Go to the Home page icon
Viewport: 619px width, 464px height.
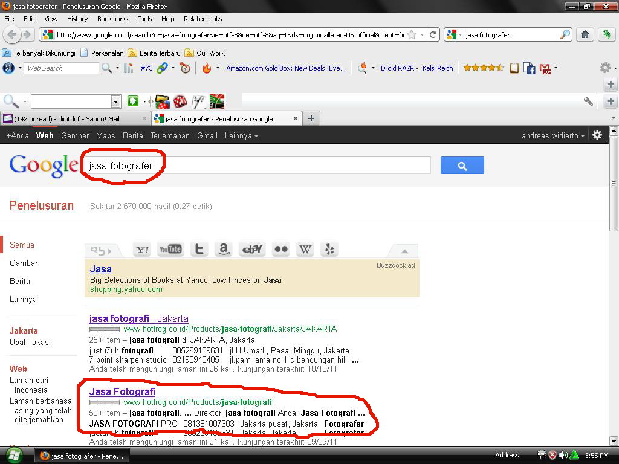point(585,34)
